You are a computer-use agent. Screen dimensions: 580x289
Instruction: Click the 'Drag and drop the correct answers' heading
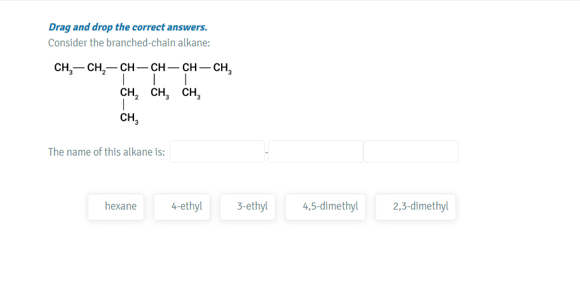(x=128, y=27)
